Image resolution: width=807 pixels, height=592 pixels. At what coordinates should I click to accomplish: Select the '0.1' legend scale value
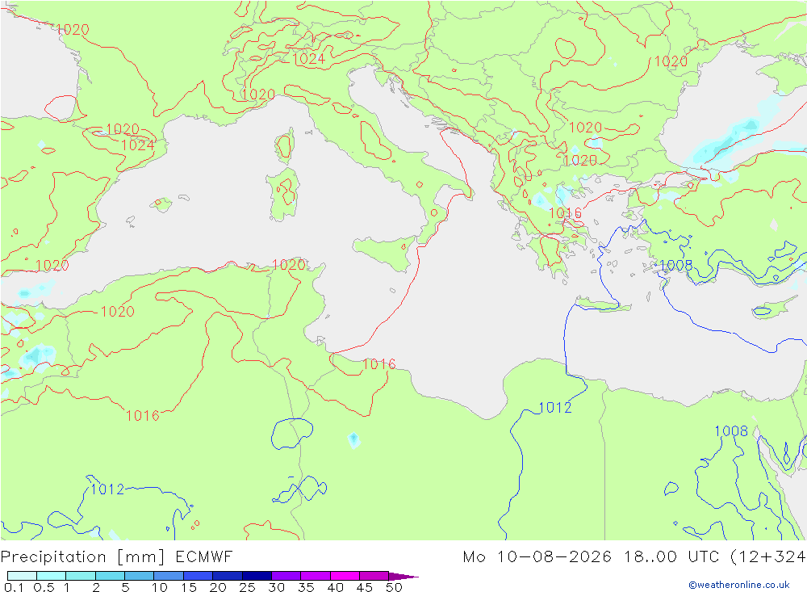click(14, 587)
